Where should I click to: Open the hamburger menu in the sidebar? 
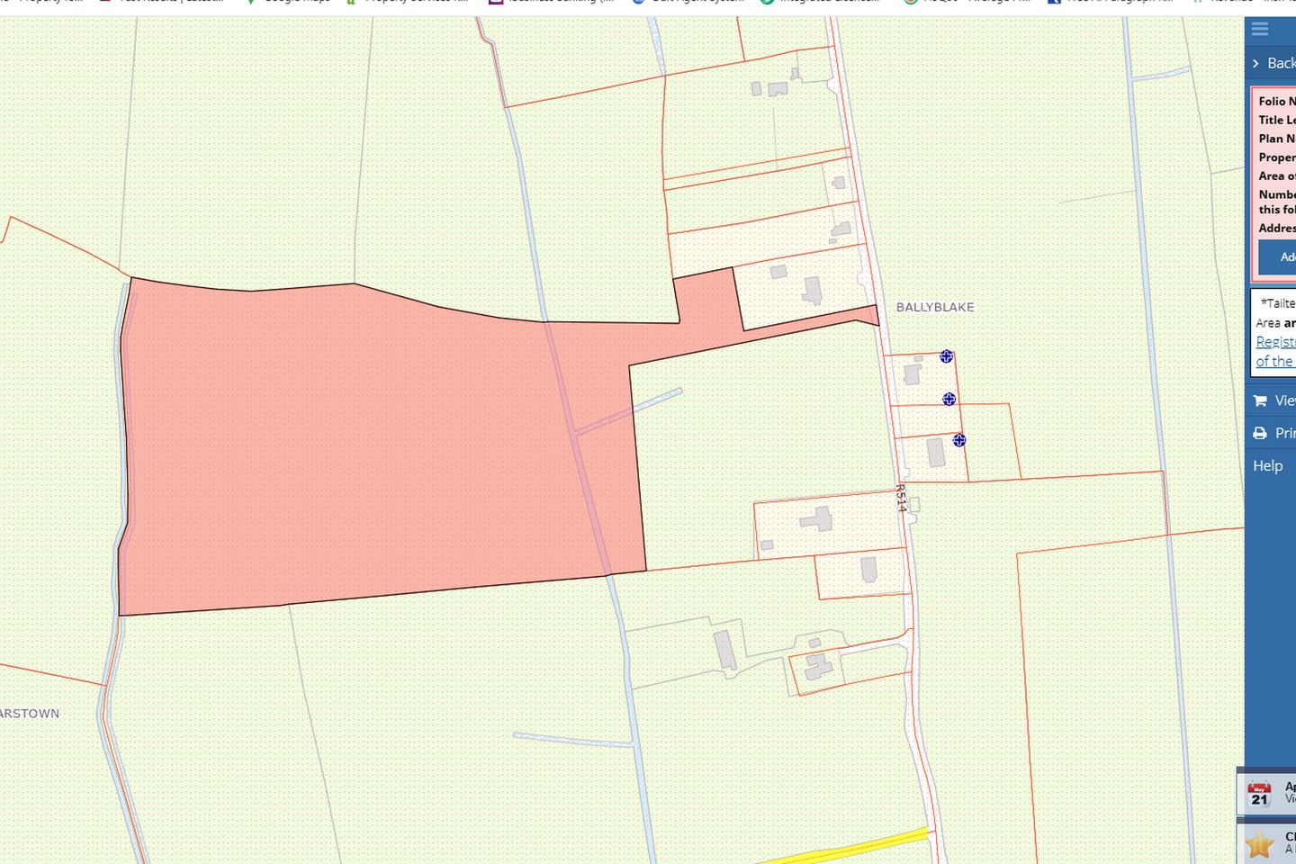(1259, 29)
